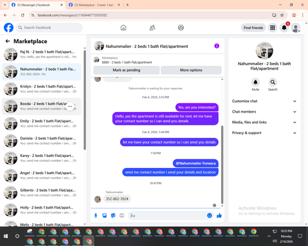308x246 pixels.
Task: Open the account avatar menu
Action: pyautogui.click(x=296, y=28)
